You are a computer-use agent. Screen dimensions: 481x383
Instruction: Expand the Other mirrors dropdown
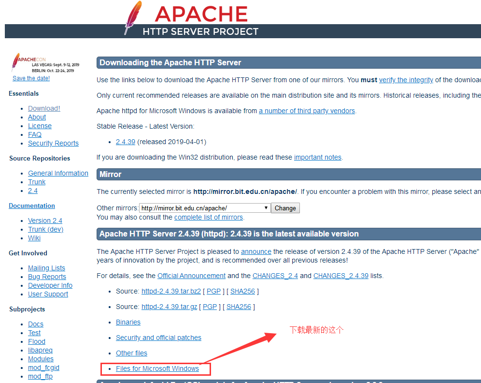click(205, 208)
